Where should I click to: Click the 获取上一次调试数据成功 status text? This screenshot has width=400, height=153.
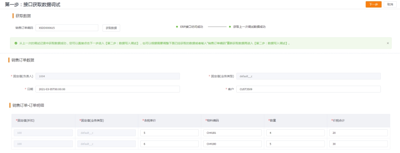[249, 27]
